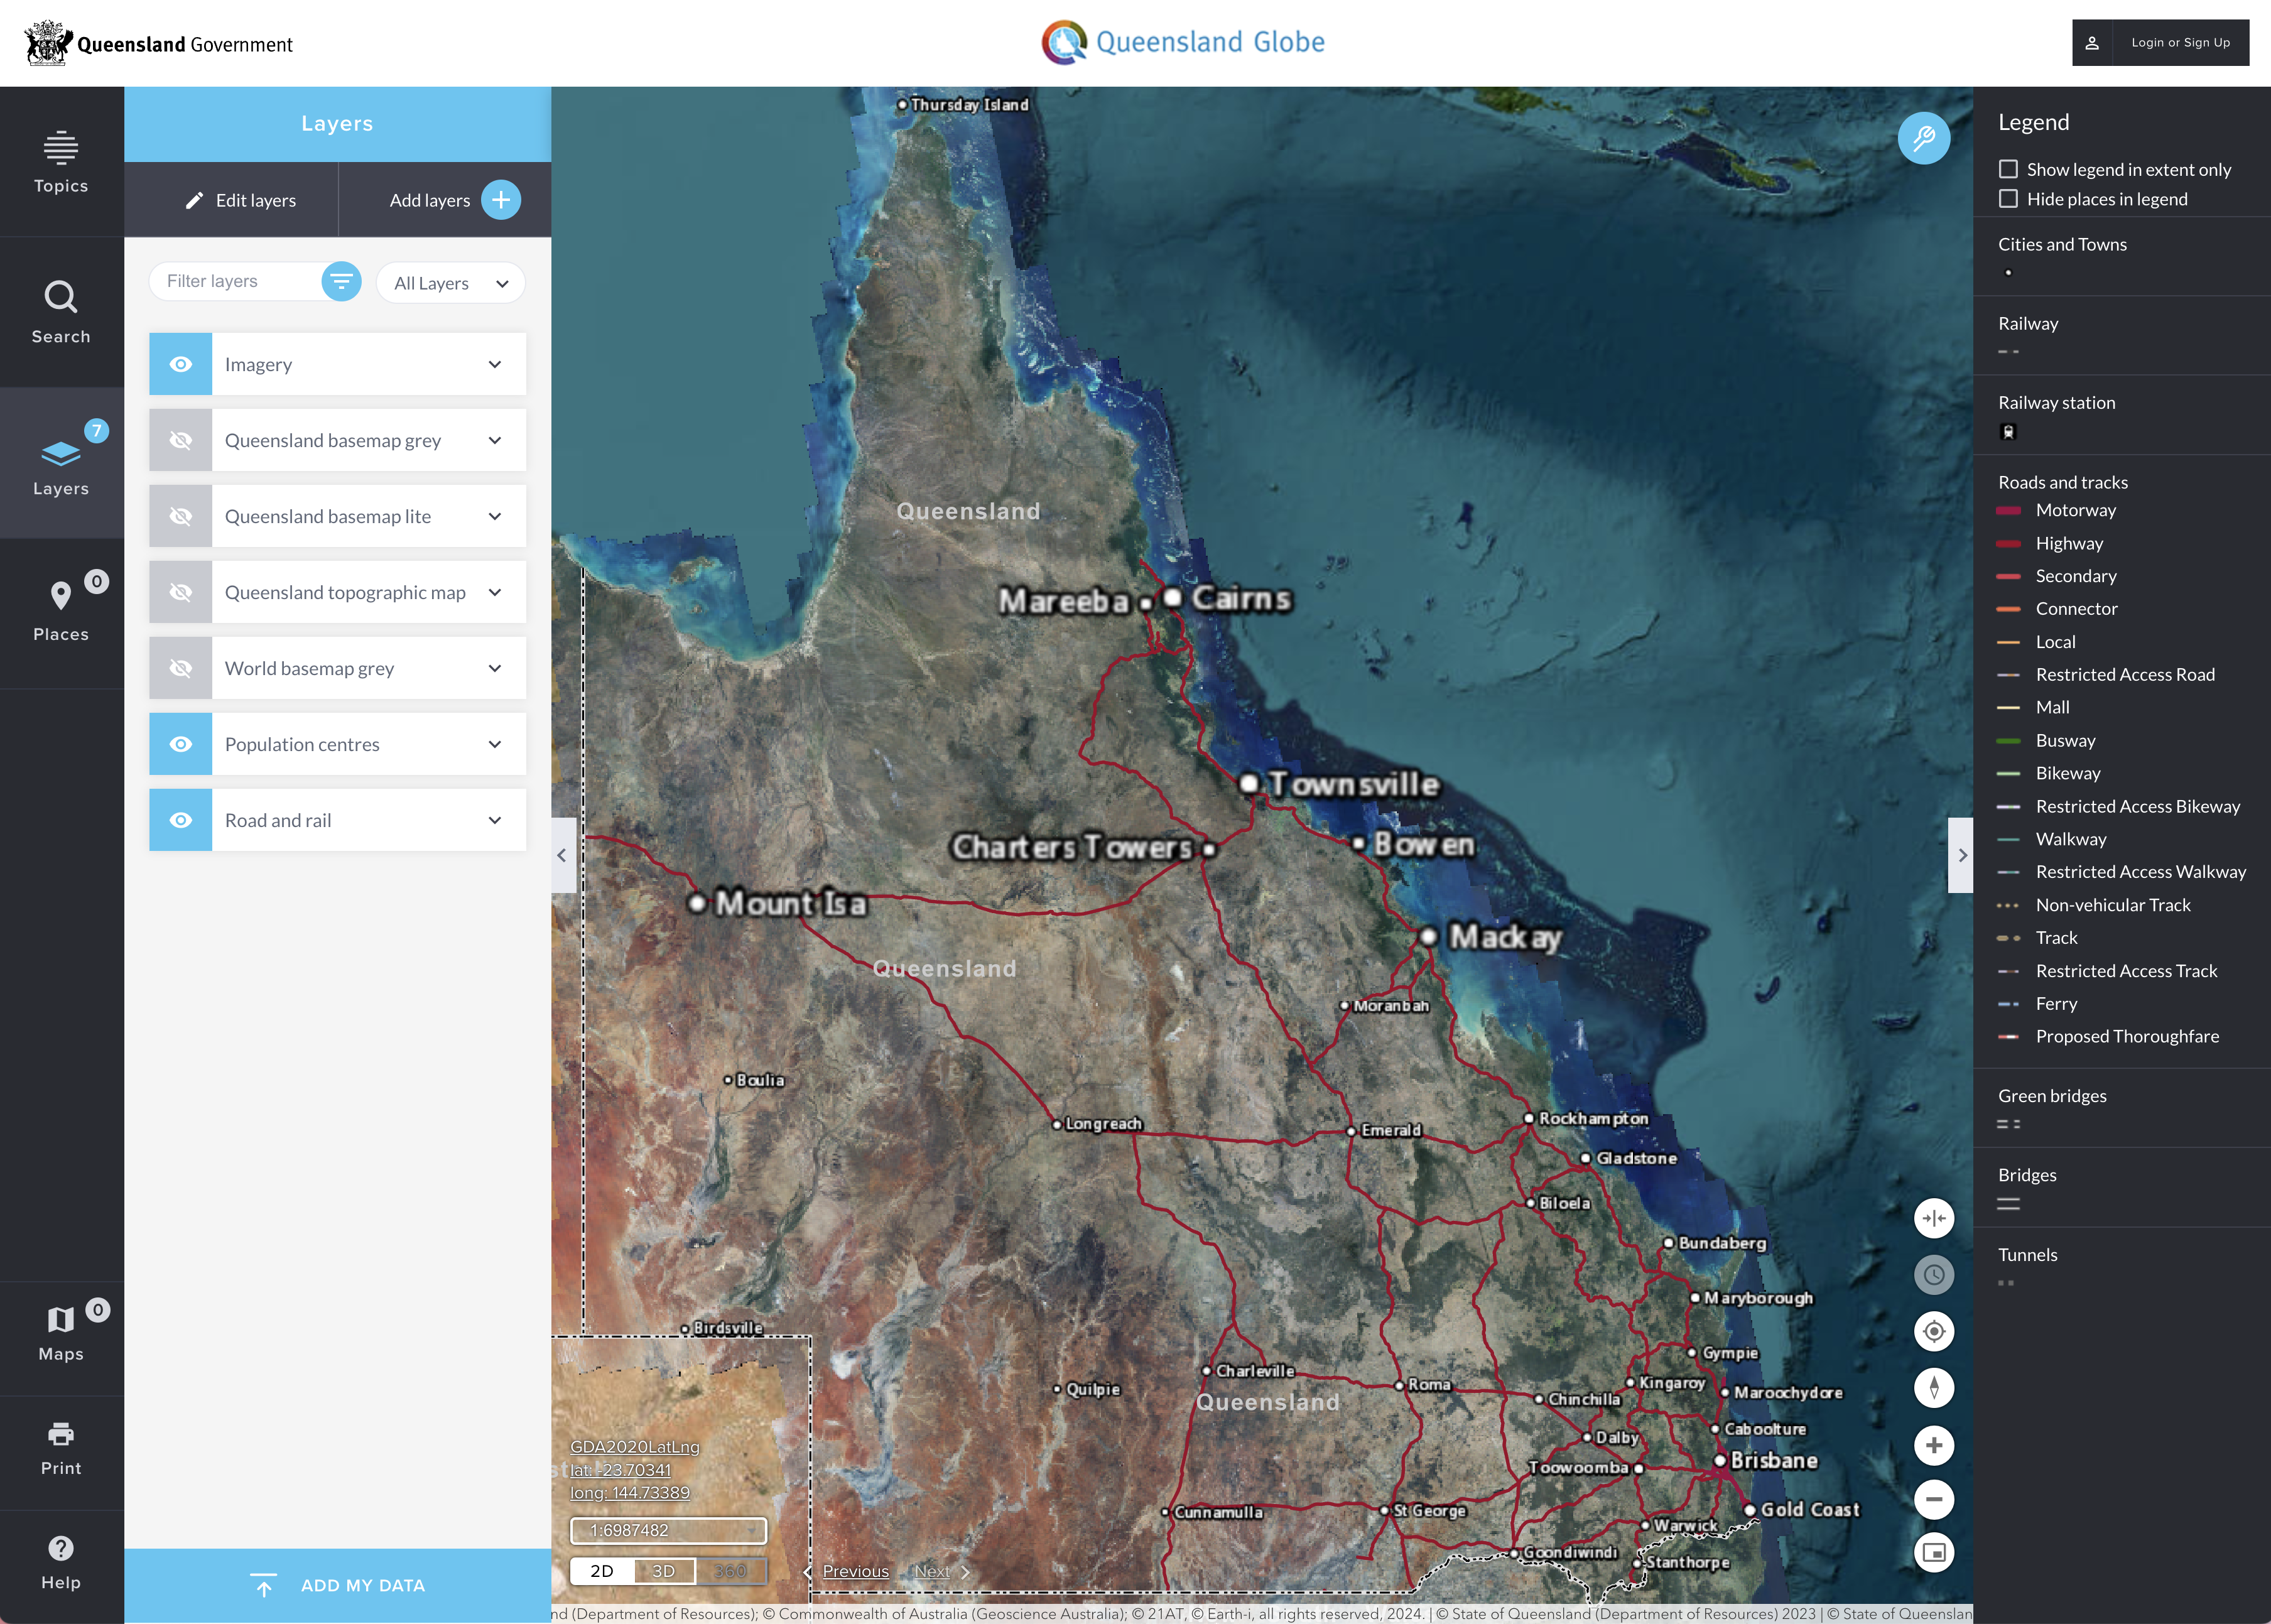Show the Queensland topographic map layer
2271x1624 pixels.
point(180,592)
